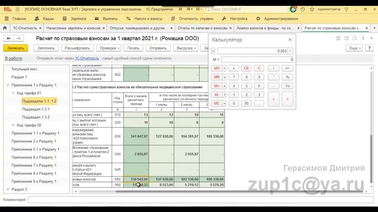Collapse the Код тарифа 01 tree node

[13, 93]
